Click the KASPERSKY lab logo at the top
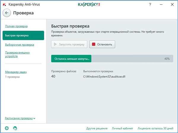Image resolution: width=178 pixels, height=133 pixels. (89, 4)
